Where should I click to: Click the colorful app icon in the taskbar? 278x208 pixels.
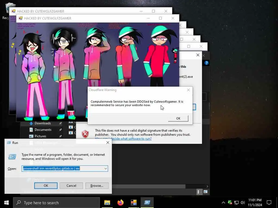(x=134, y=203)
